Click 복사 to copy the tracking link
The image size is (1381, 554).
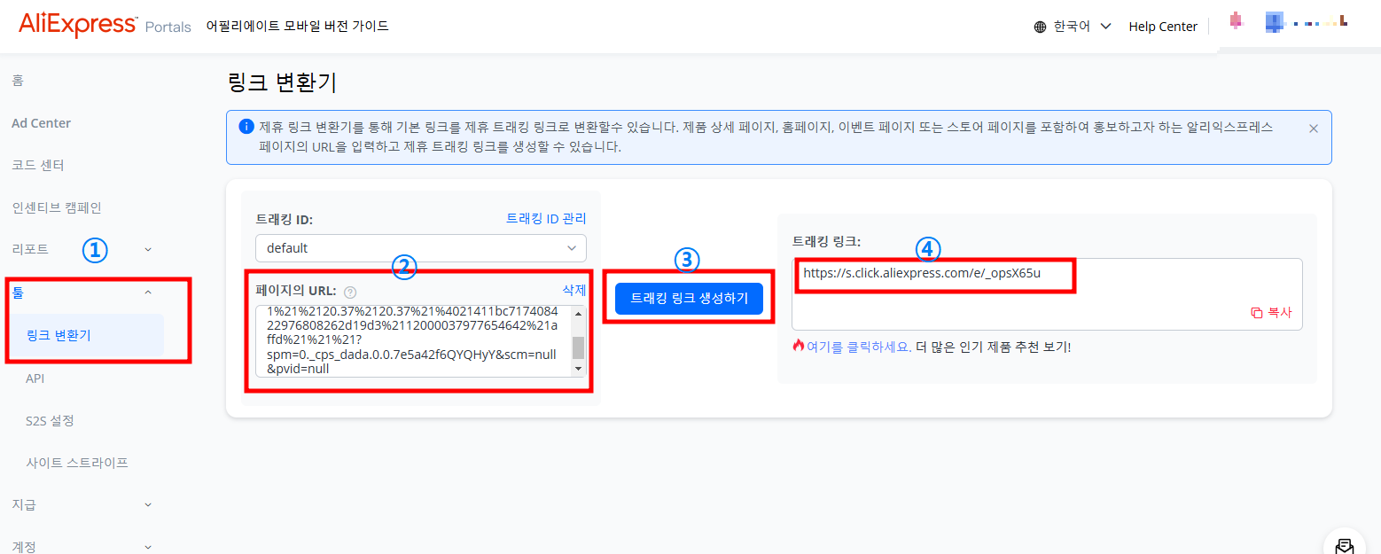pyautogui.click(x=1271, y=313)
